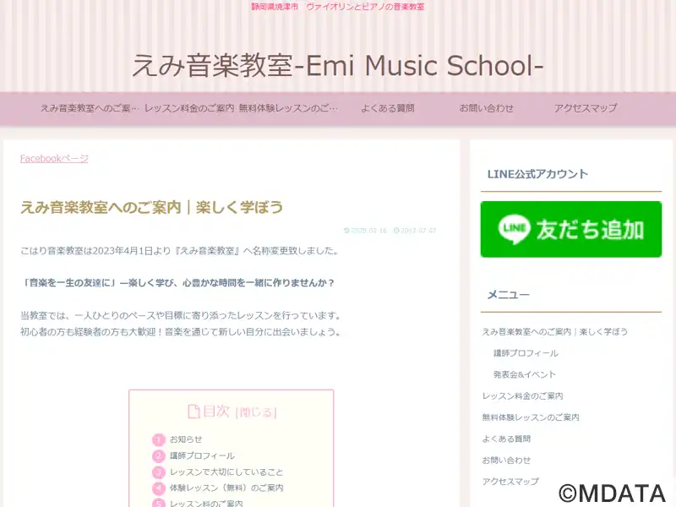The height and width of the screenshot is (507, 676).
Task: Jump to レッスンで大切にしていること in the contents
Action: pyautogui.click(x=226, y=472)
